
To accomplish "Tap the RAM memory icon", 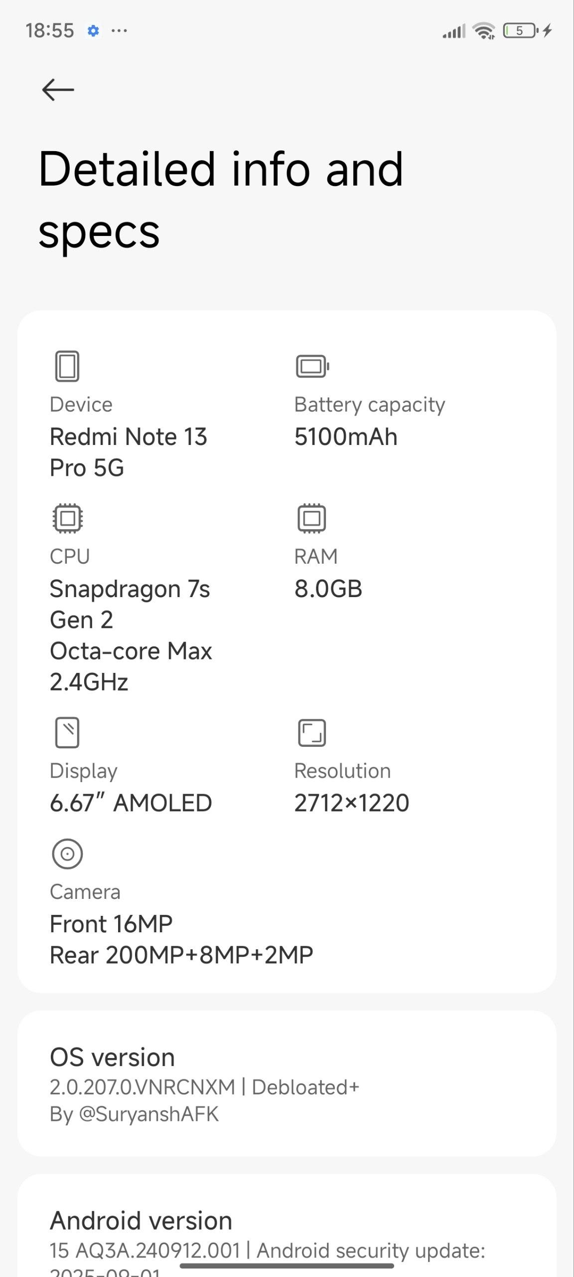I will point(312,518).
